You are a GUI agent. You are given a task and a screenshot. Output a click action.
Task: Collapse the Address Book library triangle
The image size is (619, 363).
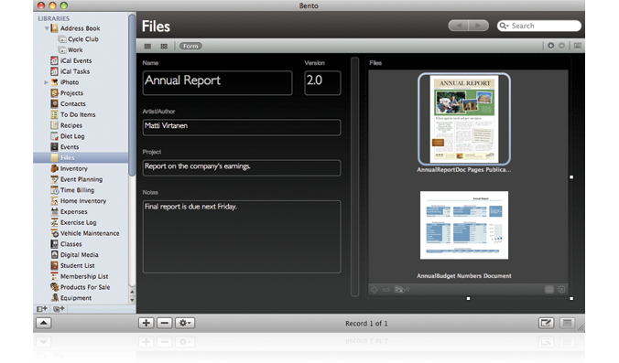tap(47, 28)
